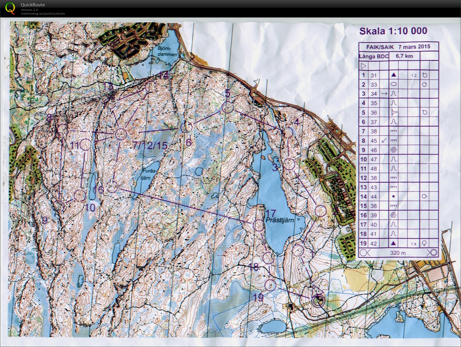461x347 pixels.
Task: Click the ellipse symbol in row 2
Action: coord(394,84)
